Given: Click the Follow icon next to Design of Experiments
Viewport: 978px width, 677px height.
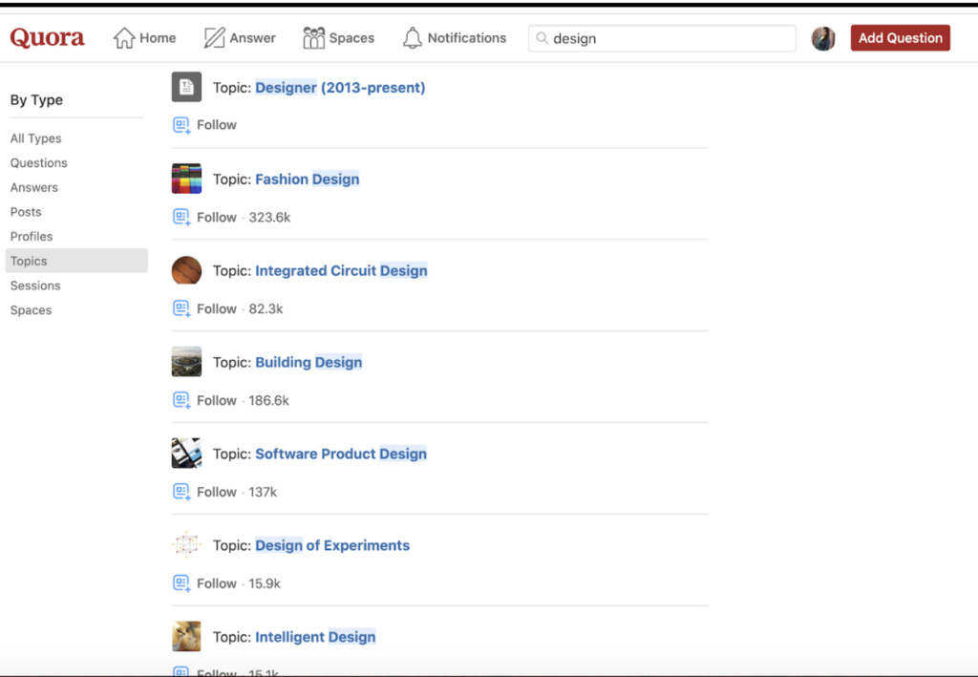Looking at the screenshot, I should point(181,582).
